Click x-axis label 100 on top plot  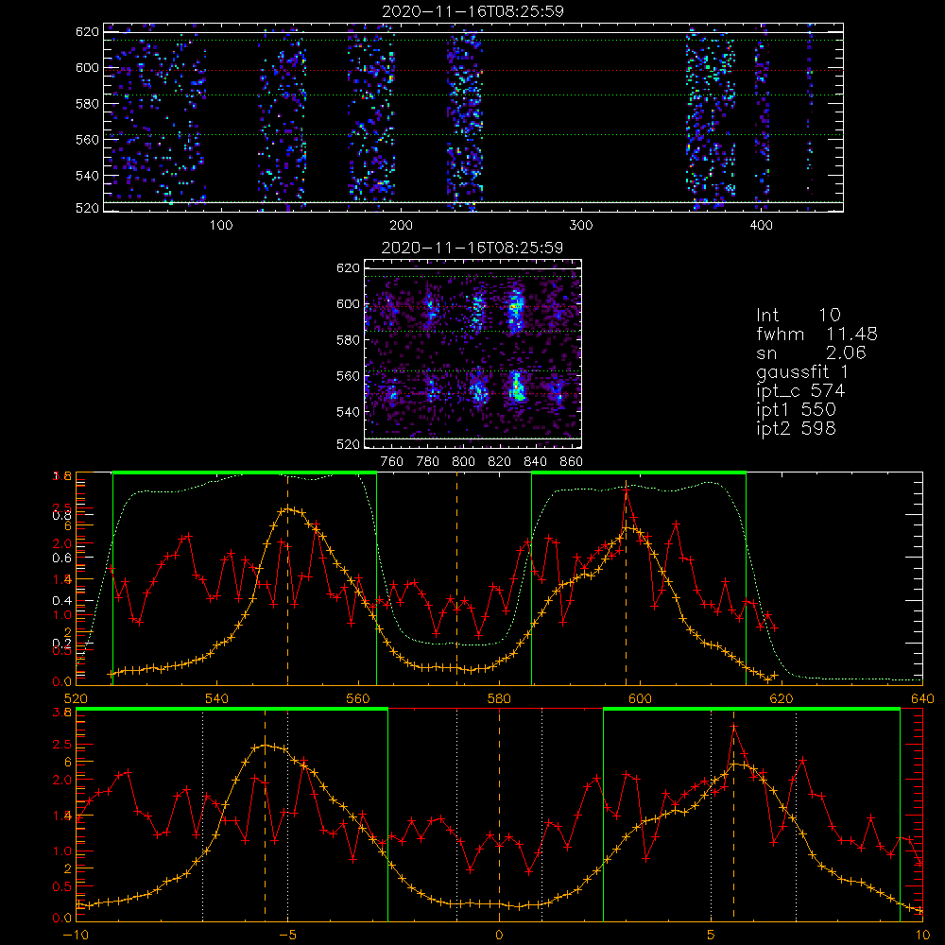click(x=221, y=226)
